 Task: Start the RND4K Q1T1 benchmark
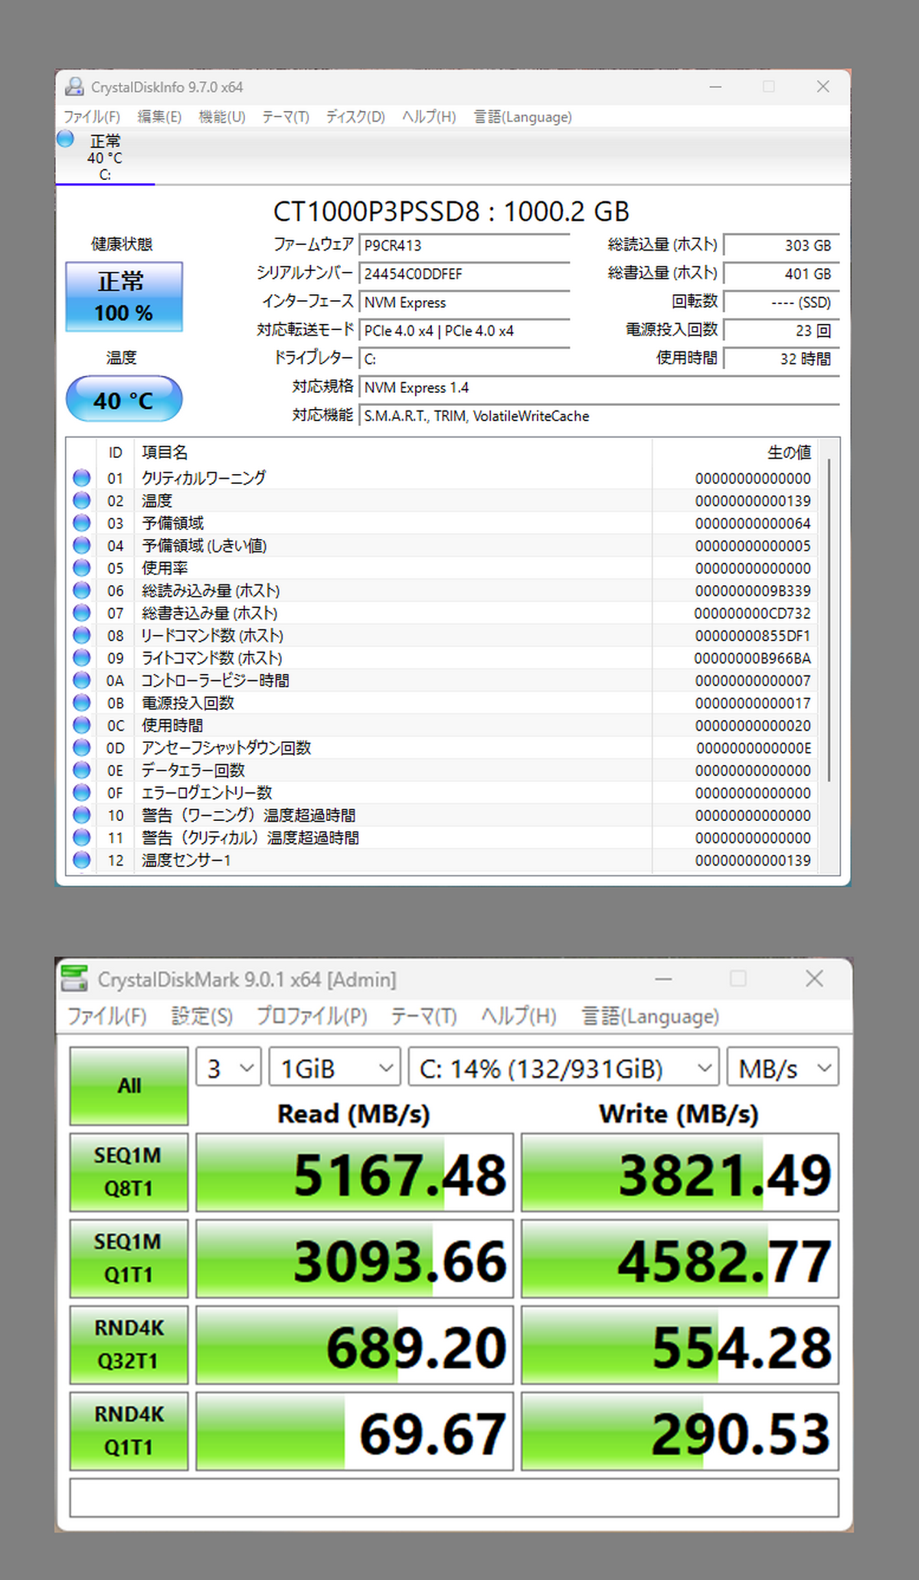(129, 1431)
